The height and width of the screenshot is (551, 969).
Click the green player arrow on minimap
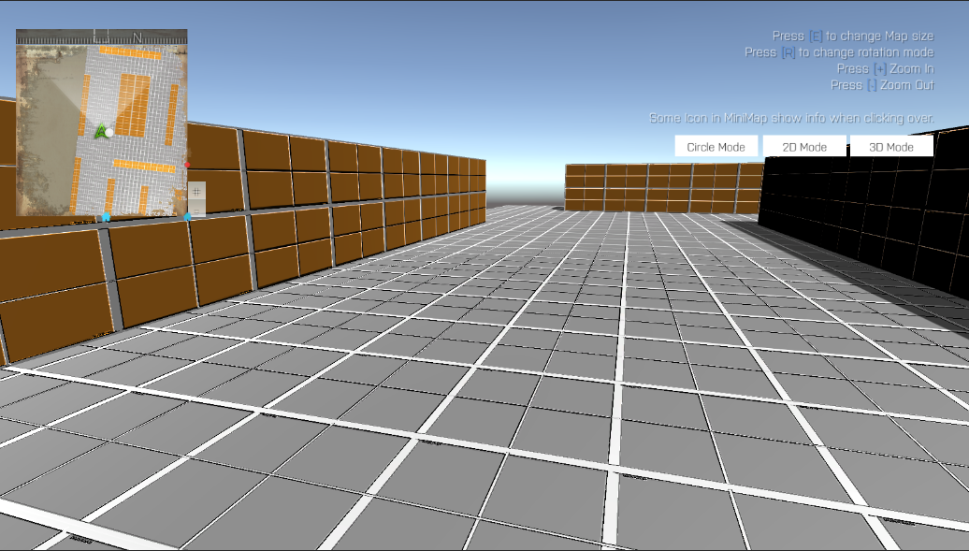(x=101, y=131)
